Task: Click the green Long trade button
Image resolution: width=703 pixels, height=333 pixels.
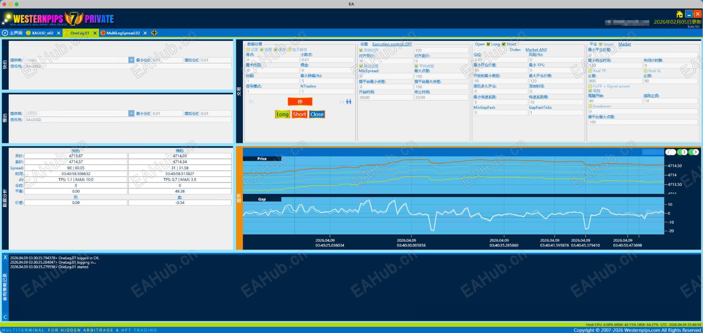Action: click(283, 115)
